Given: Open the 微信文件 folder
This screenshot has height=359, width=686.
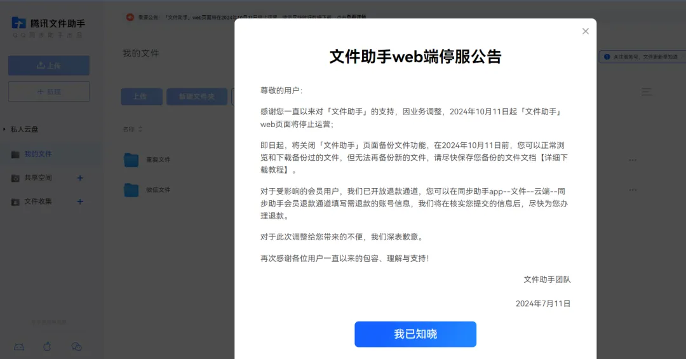Looking at the screenshot, I should [158, 190].
